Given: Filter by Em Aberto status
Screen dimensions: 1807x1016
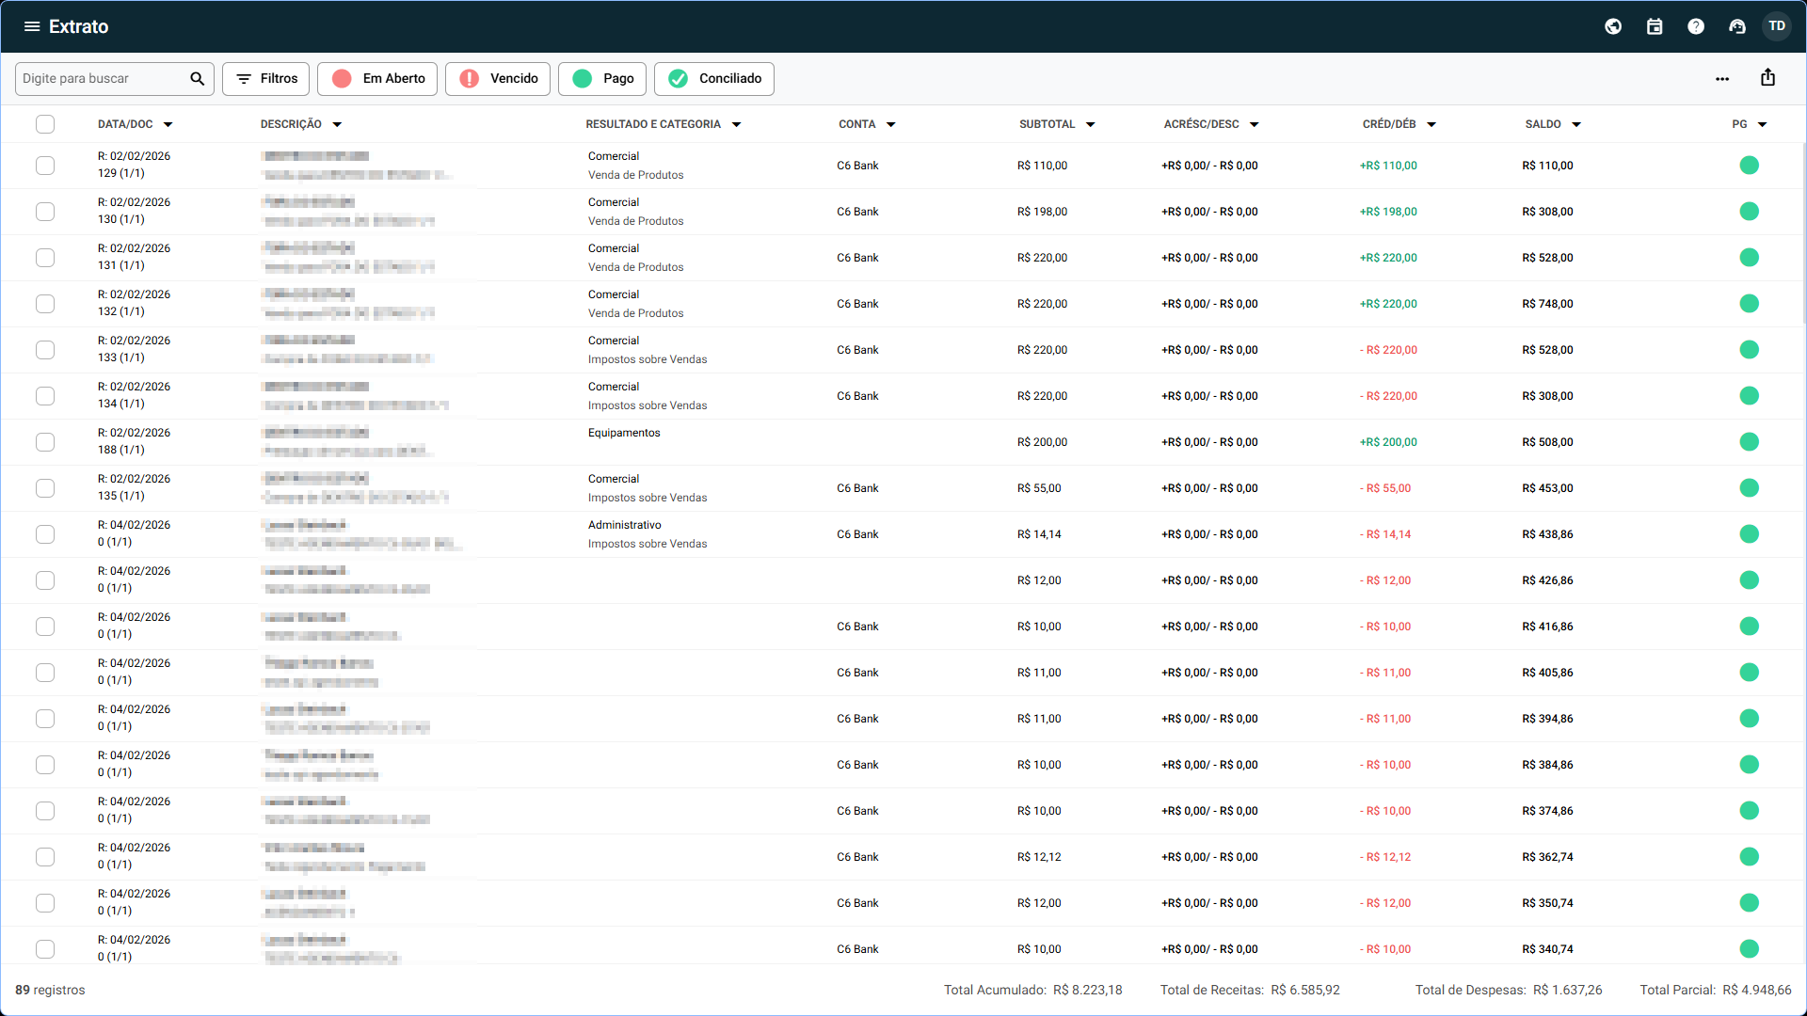Looking at the screenshot, I should click(x=377, y=79).
